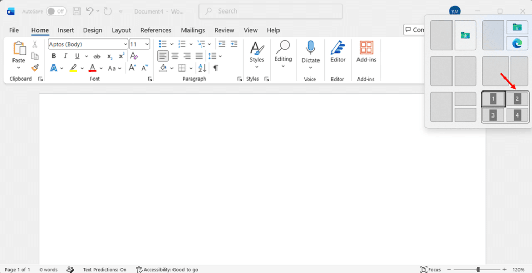The height and width of the screenshot is (273, 532).
Task: Toggle bold formatting
Action: 54,56
